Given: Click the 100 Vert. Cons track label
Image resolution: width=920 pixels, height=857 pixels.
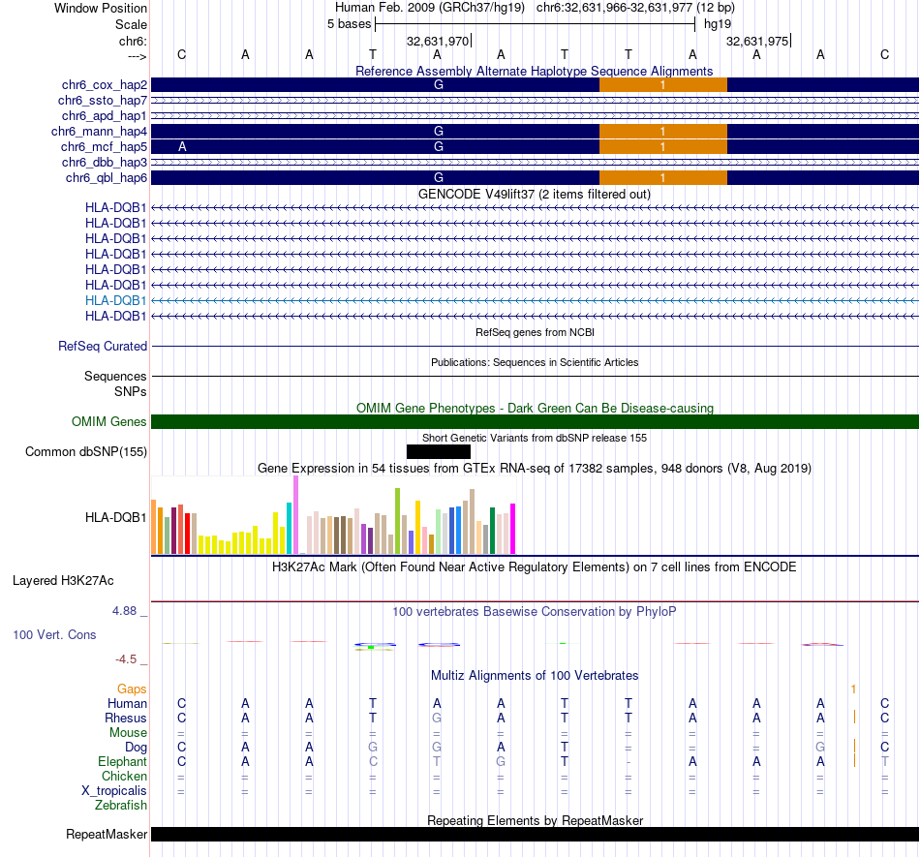Looking at the screenshot, I should [54, 634].
